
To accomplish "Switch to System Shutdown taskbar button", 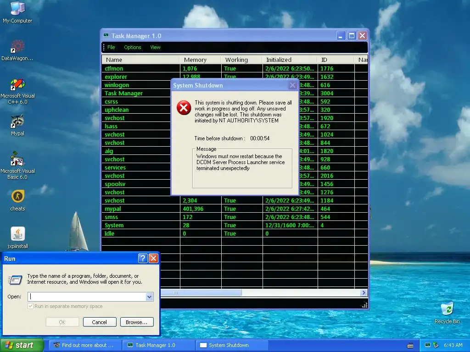I will pos(232,345).
